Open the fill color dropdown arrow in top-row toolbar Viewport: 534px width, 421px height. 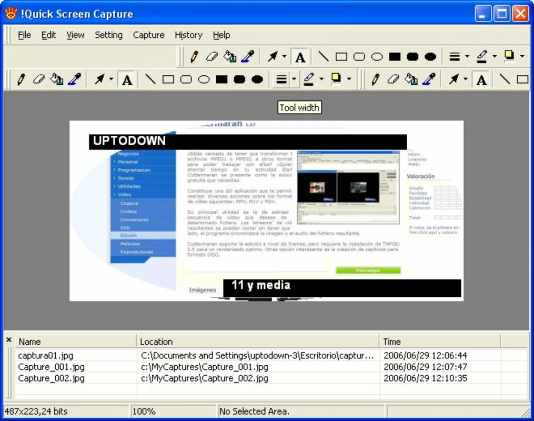[522, 57]
